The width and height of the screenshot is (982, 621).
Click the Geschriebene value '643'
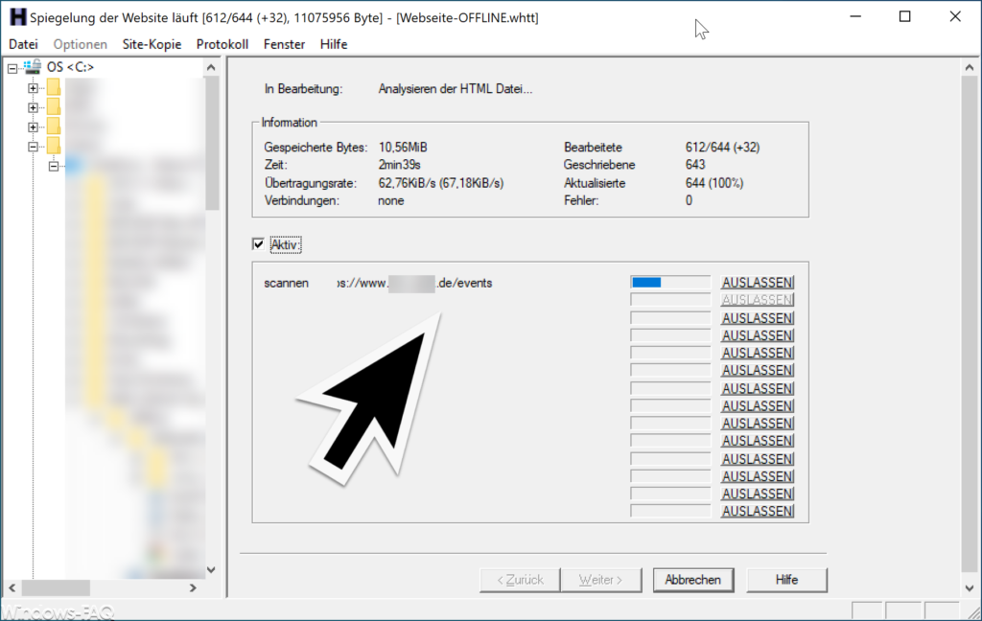pyautogui.click(x=695, y=165)
